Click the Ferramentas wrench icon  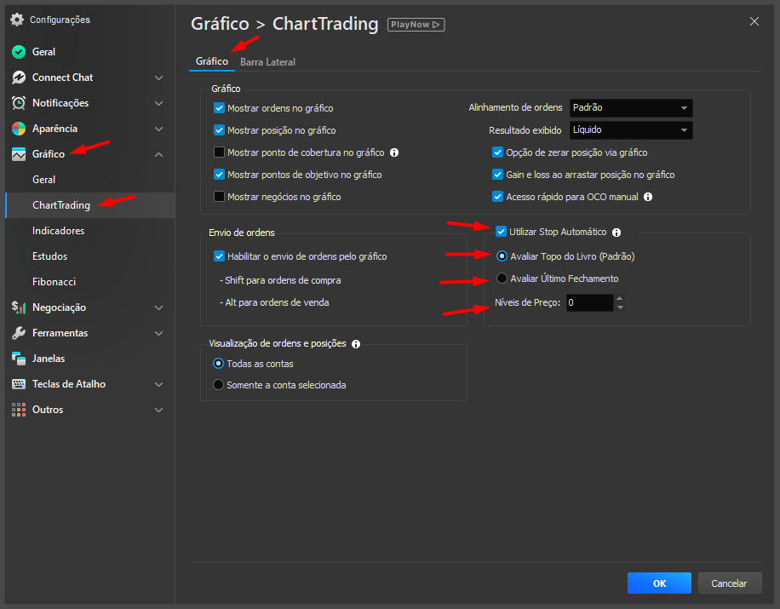point(19,333)
